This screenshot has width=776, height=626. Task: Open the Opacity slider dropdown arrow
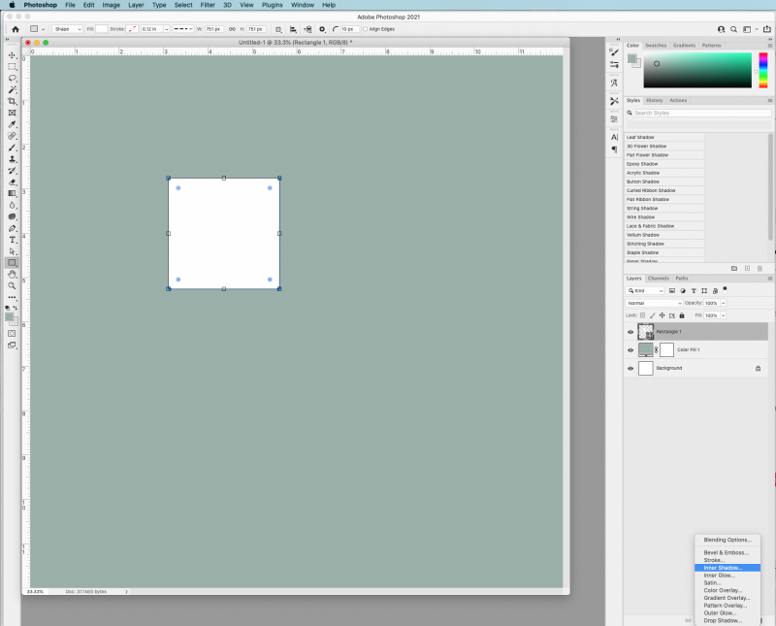723,303
